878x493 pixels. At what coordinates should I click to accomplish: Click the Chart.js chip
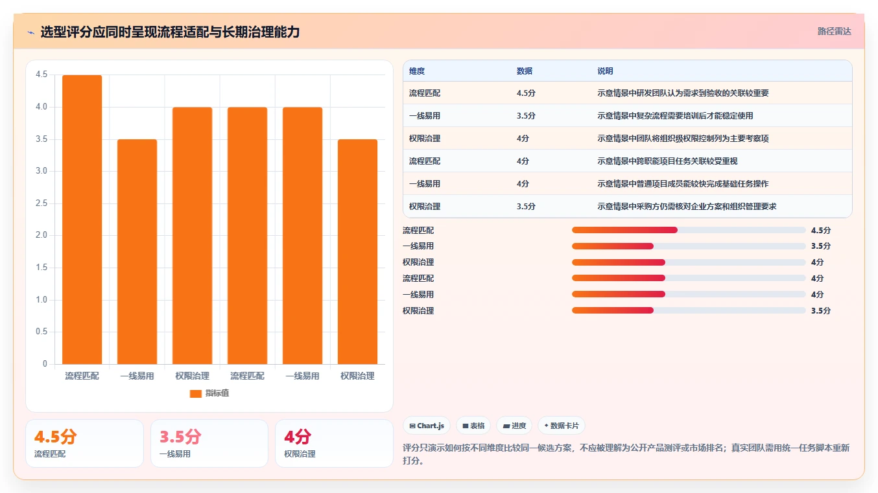point(427,426)
